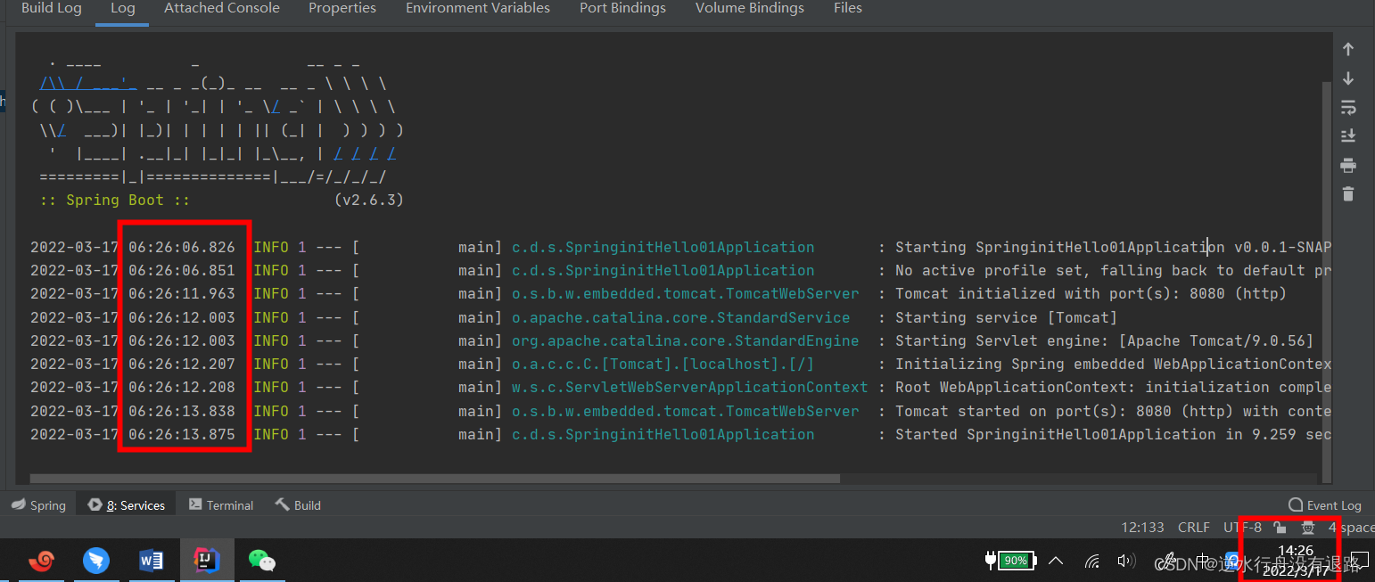Screen dimensions: 1375x582
Task: Switch to the Build Log tab
Action: [51, 8]
